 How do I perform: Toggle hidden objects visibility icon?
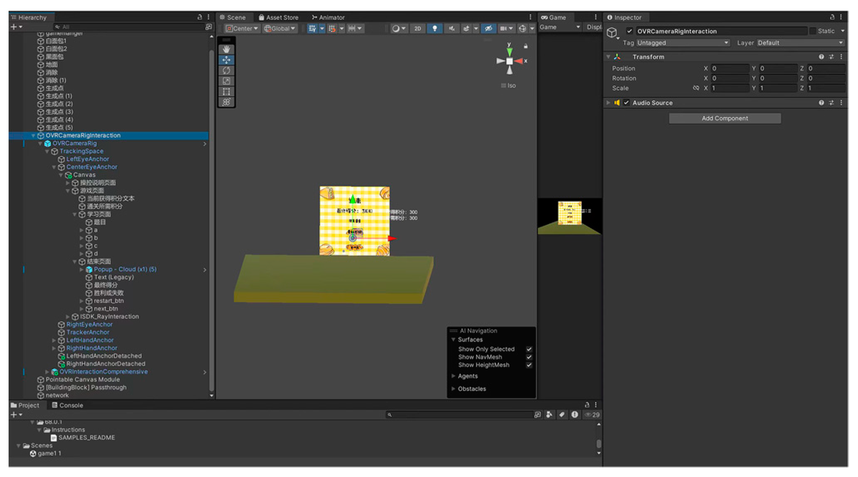(x=488, y=28)
